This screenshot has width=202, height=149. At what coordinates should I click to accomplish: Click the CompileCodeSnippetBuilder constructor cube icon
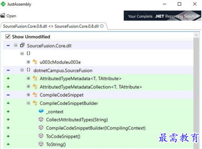click(41, 128)
